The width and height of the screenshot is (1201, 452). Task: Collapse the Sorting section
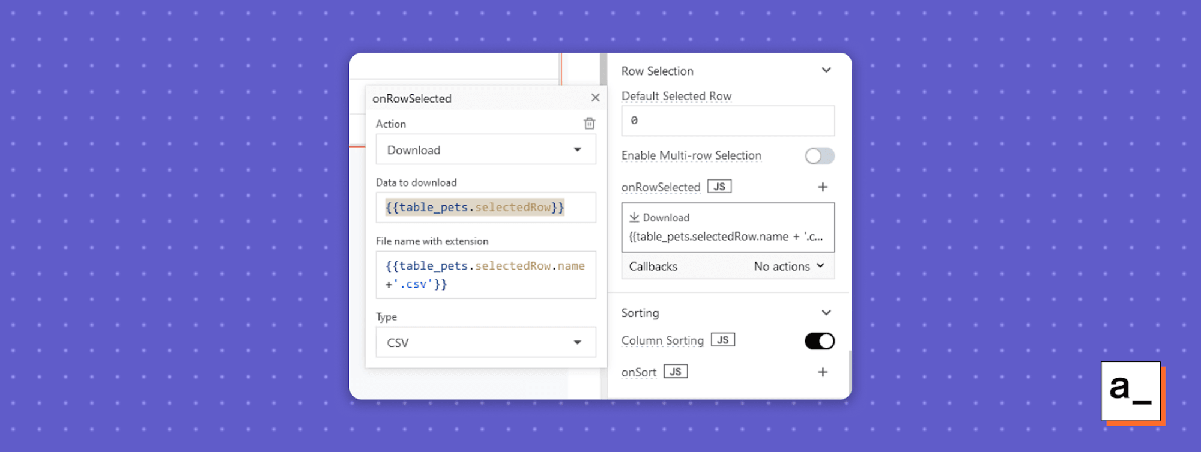tap(826, 313)
